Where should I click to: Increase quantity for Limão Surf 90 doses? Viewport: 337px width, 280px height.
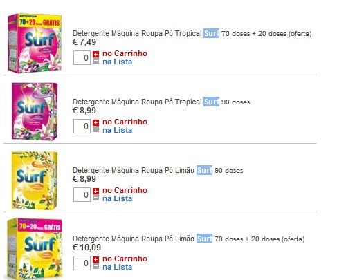coord(95,192)
